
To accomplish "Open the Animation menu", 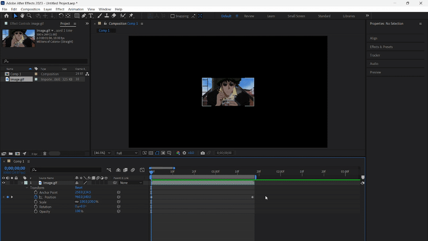I will (x=76, y=9).
